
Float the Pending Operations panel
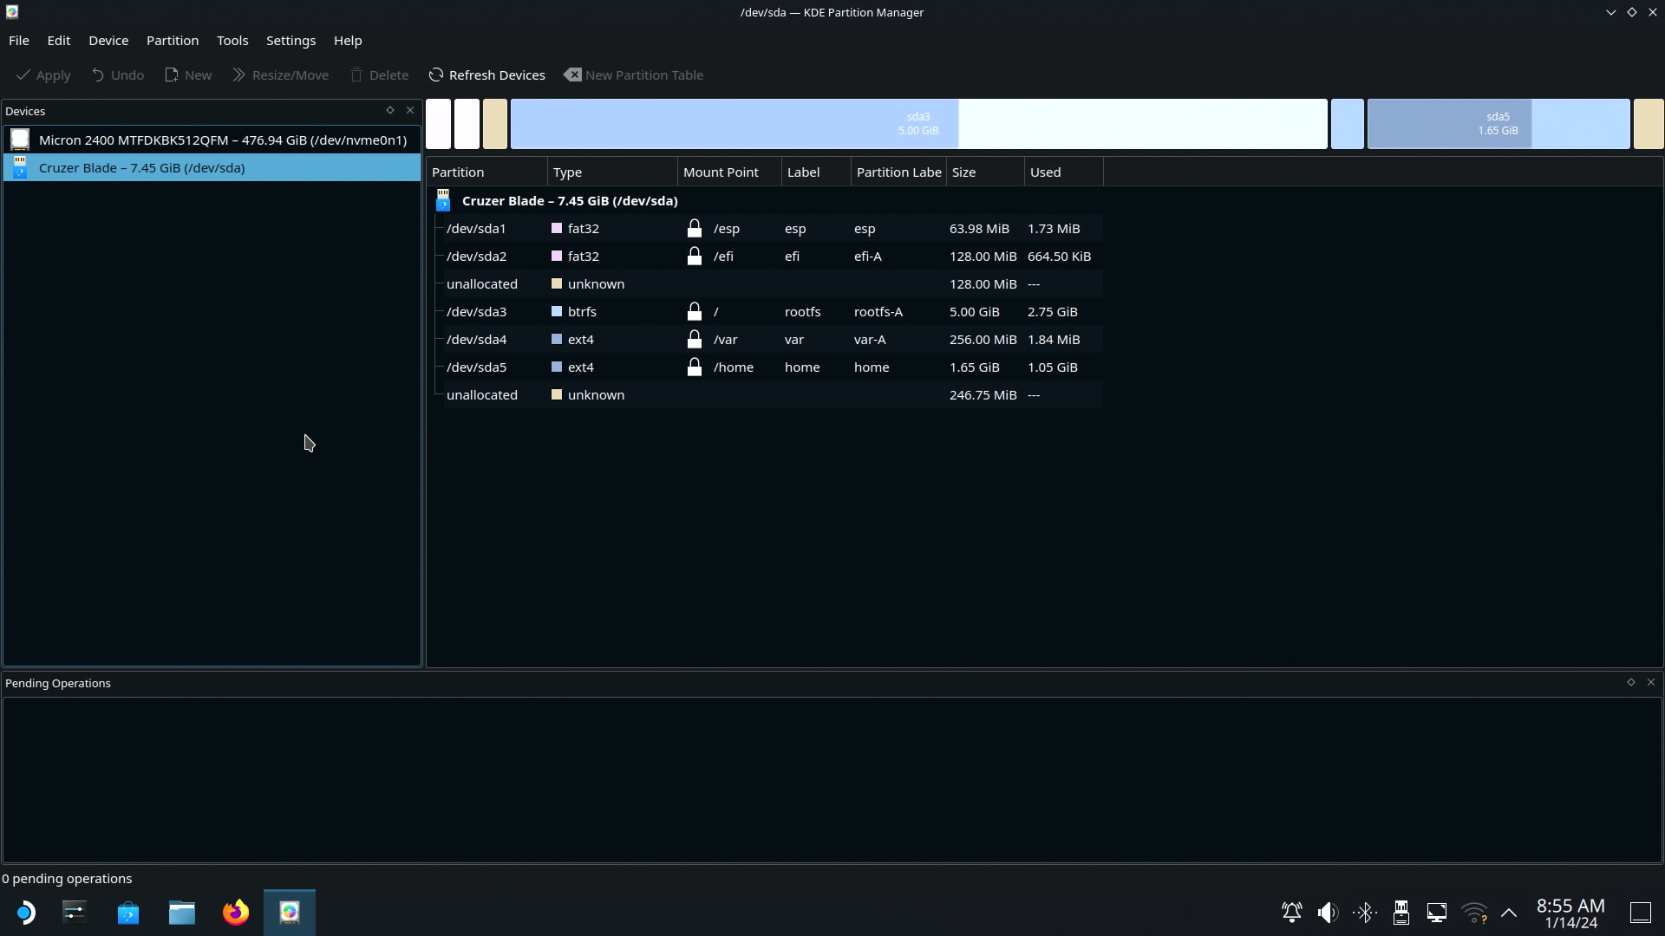(x=1630, y=682)
